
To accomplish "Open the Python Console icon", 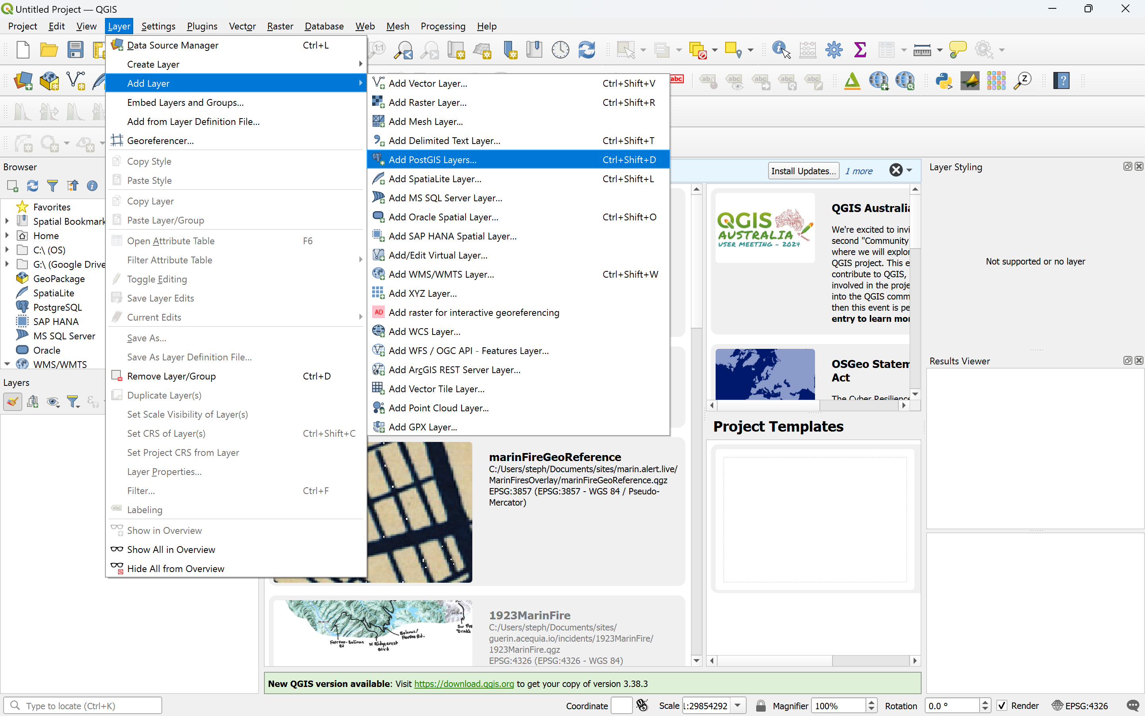I will pyautogui.click(x=943, y=81).
